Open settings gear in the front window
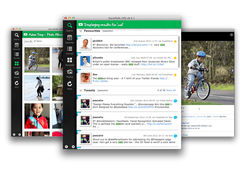 [x=73, y=147]
